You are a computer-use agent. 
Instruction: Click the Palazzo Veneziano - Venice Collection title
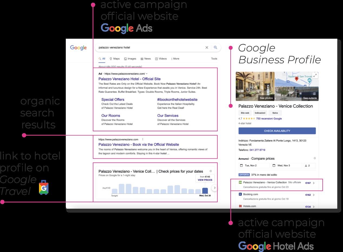(276, 106)
